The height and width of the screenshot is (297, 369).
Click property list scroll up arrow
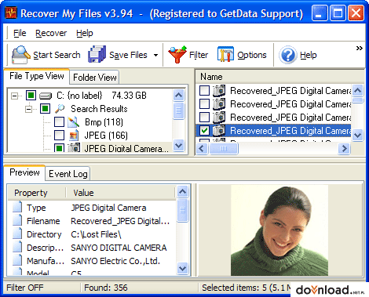pyautogui.click(x=183, y=192)
